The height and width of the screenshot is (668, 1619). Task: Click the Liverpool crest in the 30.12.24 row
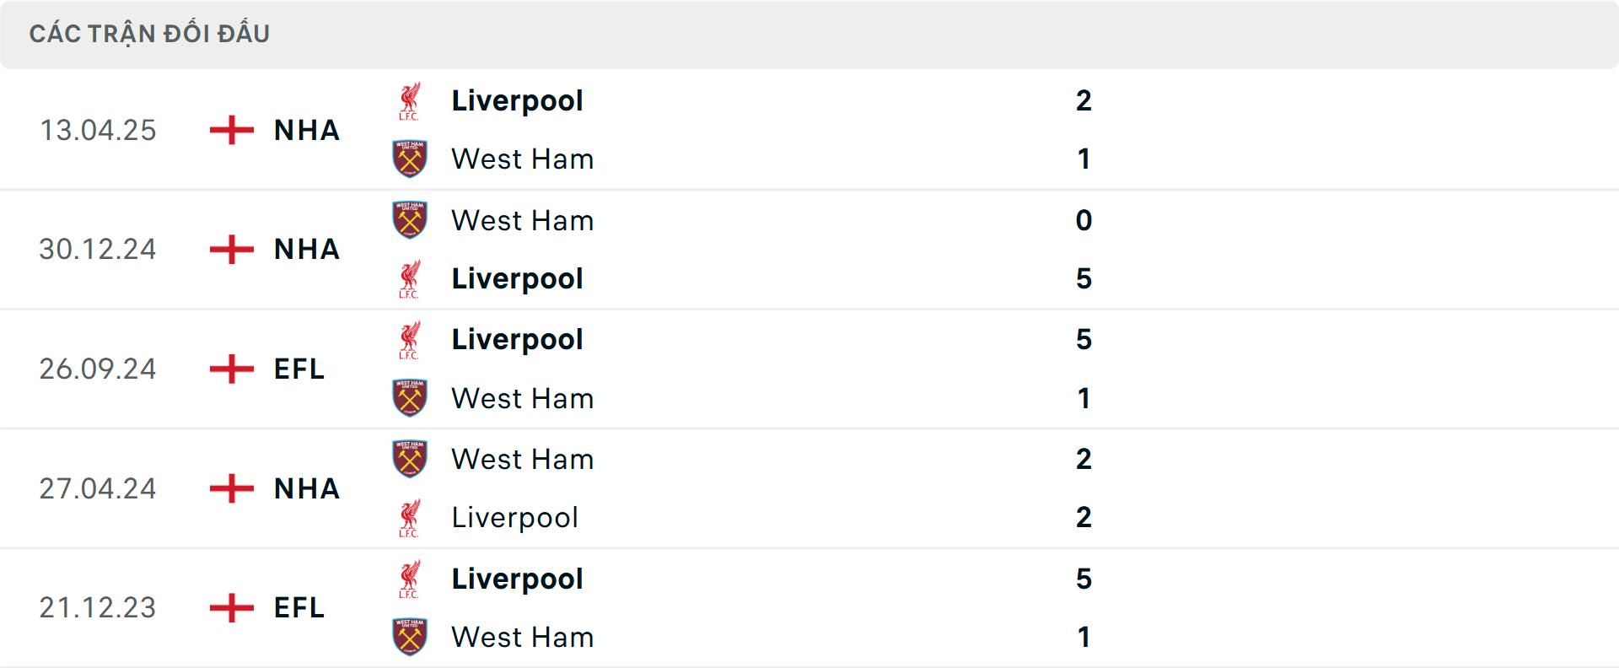click(x=411, y=278)
